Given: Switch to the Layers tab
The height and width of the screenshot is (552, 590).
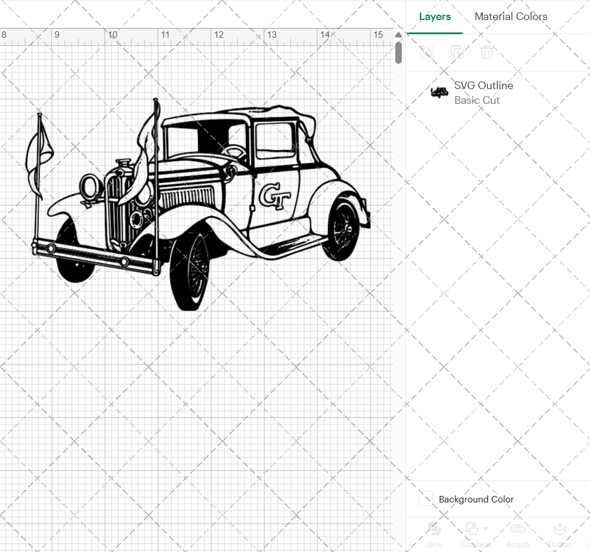Looking at the screenshot, I should pyautogui.click(x=435, y=17).
